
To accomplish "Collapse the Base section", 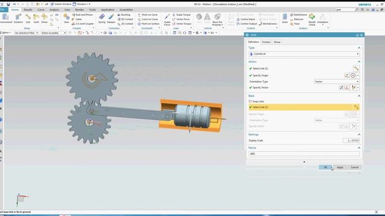I will click(359, 96).
